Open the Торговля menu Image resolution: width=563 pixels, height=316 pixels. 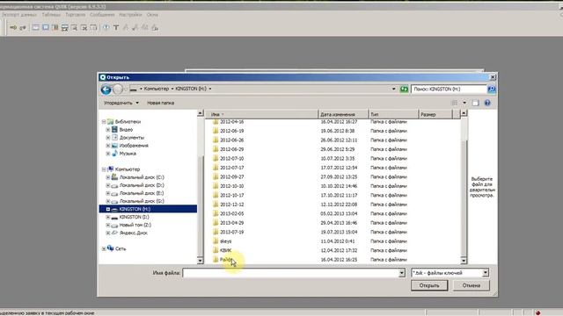pyautogui.click(x=76, y=15)
